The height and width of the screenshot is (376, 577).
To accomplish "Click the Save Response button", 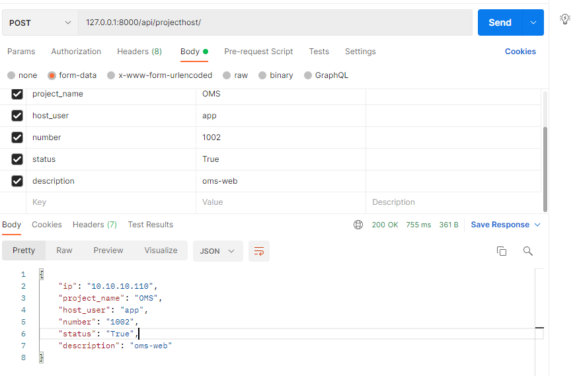I will click(500, 225).
